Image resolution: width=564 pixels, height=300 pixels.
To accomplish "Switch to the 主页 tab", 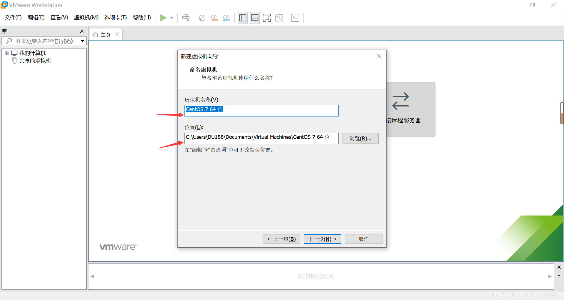I will [106, 35].
